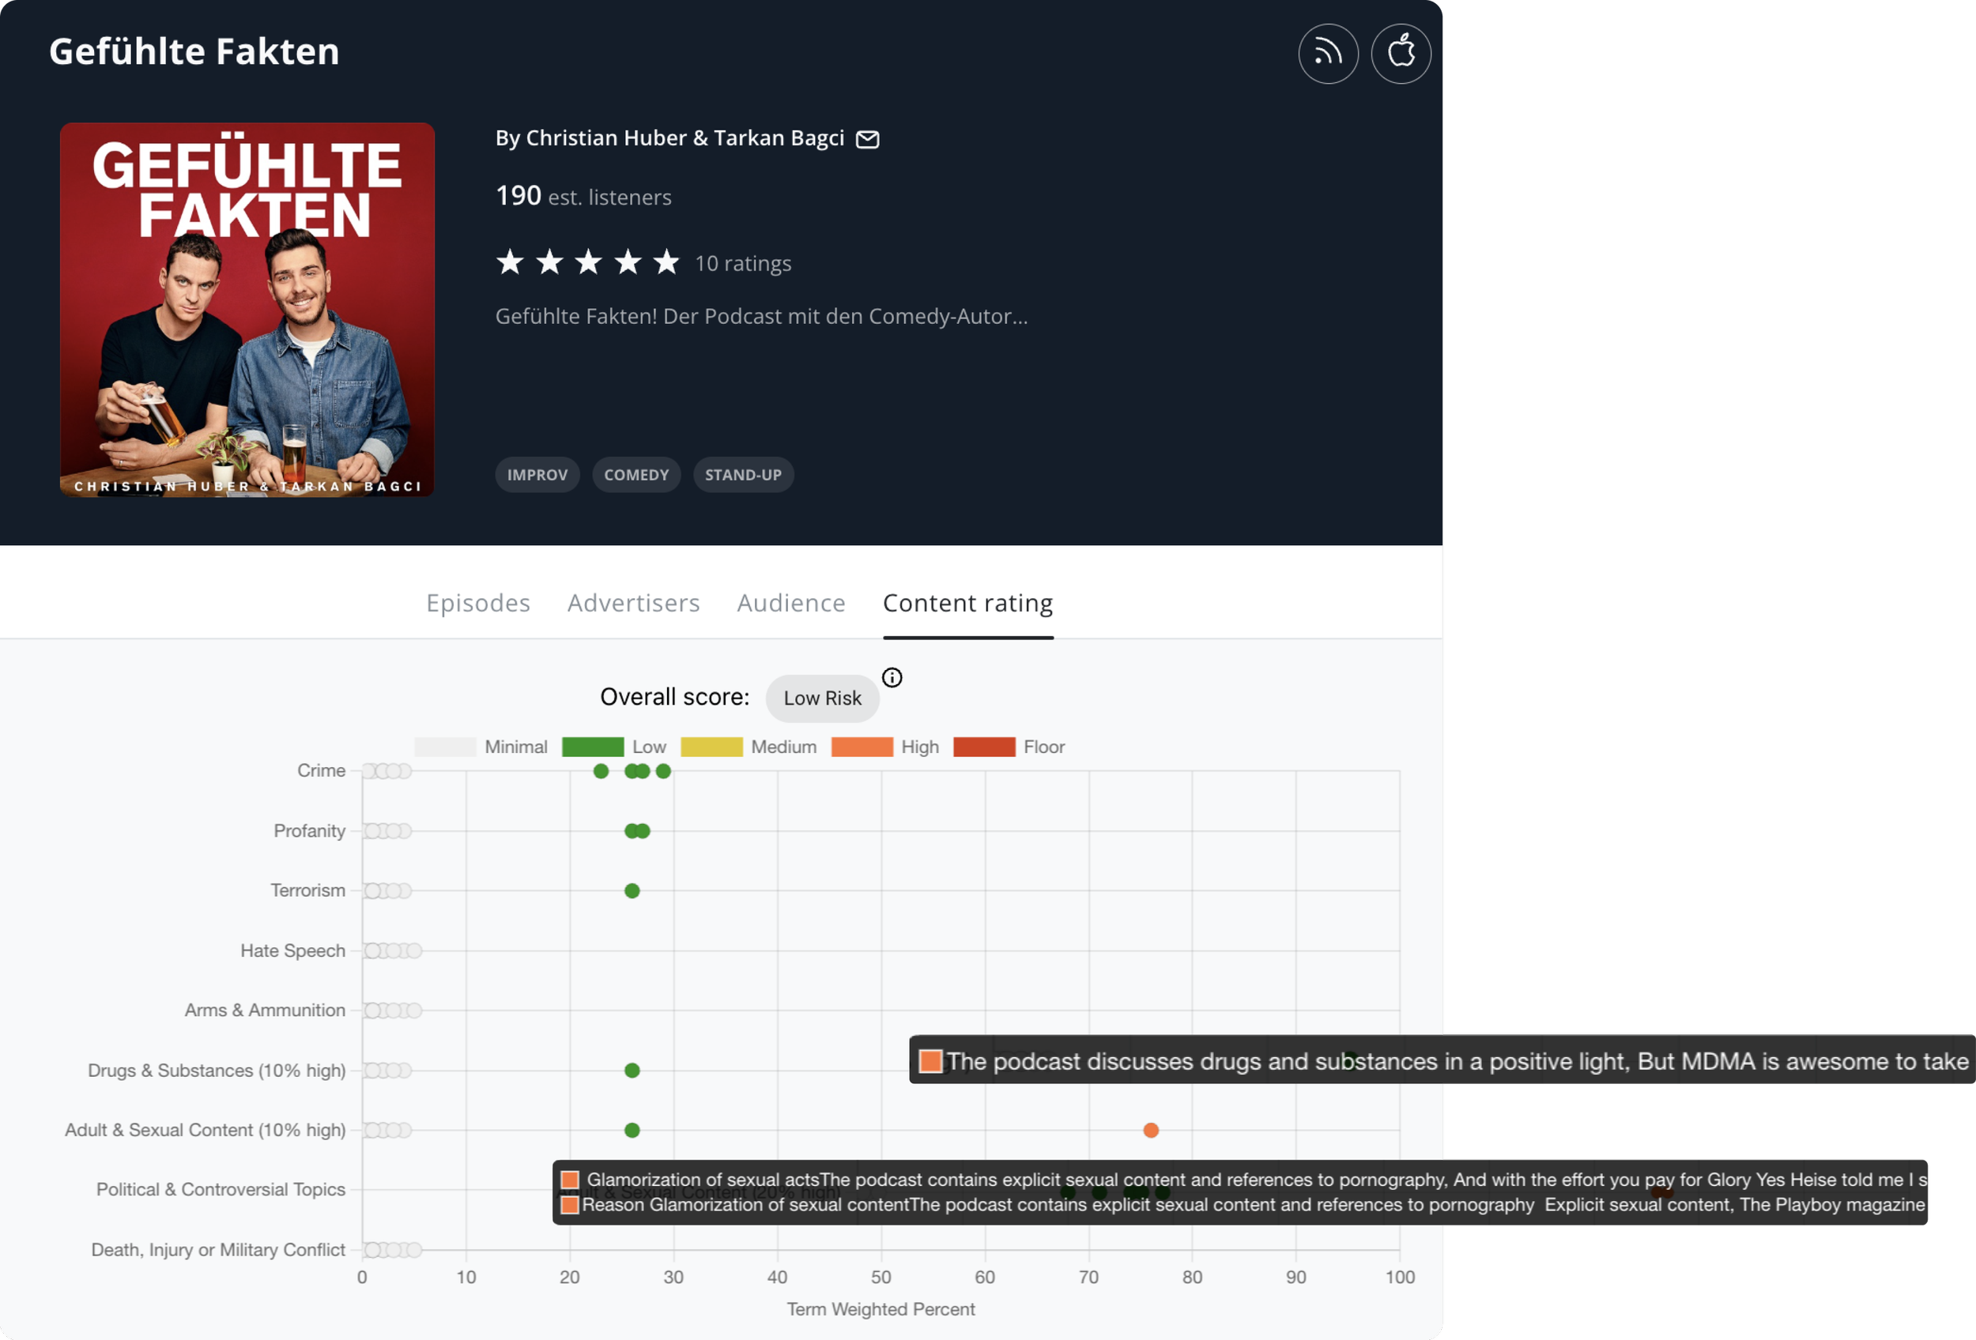Switch to the Episodes tab
Image resolution: width=1976 pixels, height=1340 pixels.
click(x=478, y=603)
